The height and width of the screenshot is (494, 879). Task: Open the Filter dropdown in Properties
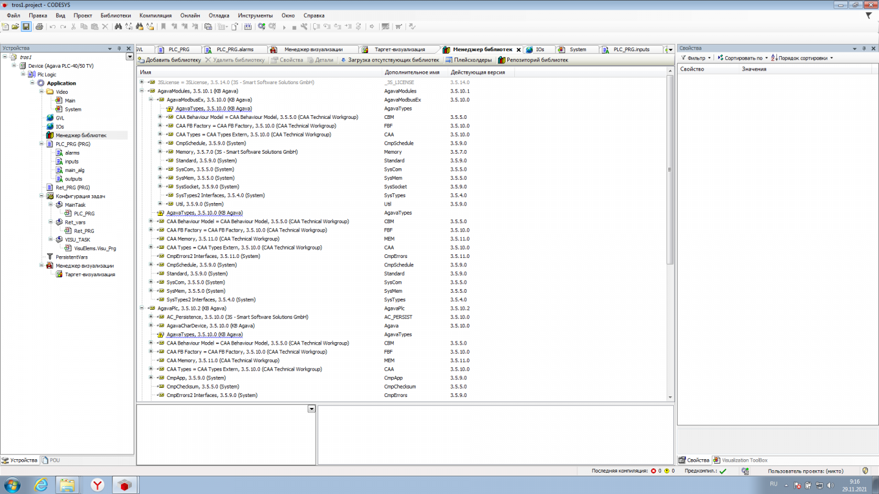point(696,59)
